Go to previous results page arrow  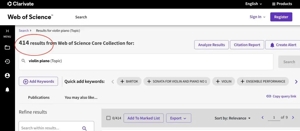(263, 117)
